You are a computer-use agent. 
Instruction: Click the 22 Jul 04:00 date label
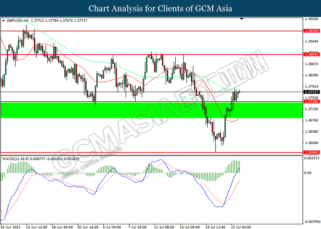point(241,227)
